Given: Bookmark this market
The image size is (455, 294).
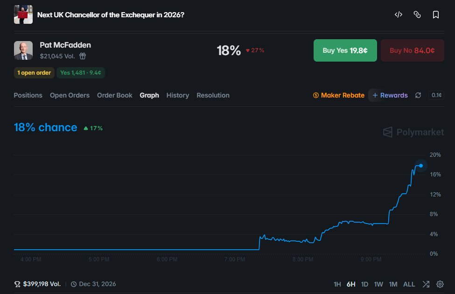Looking at the screenshot, I should pos(435,14).
